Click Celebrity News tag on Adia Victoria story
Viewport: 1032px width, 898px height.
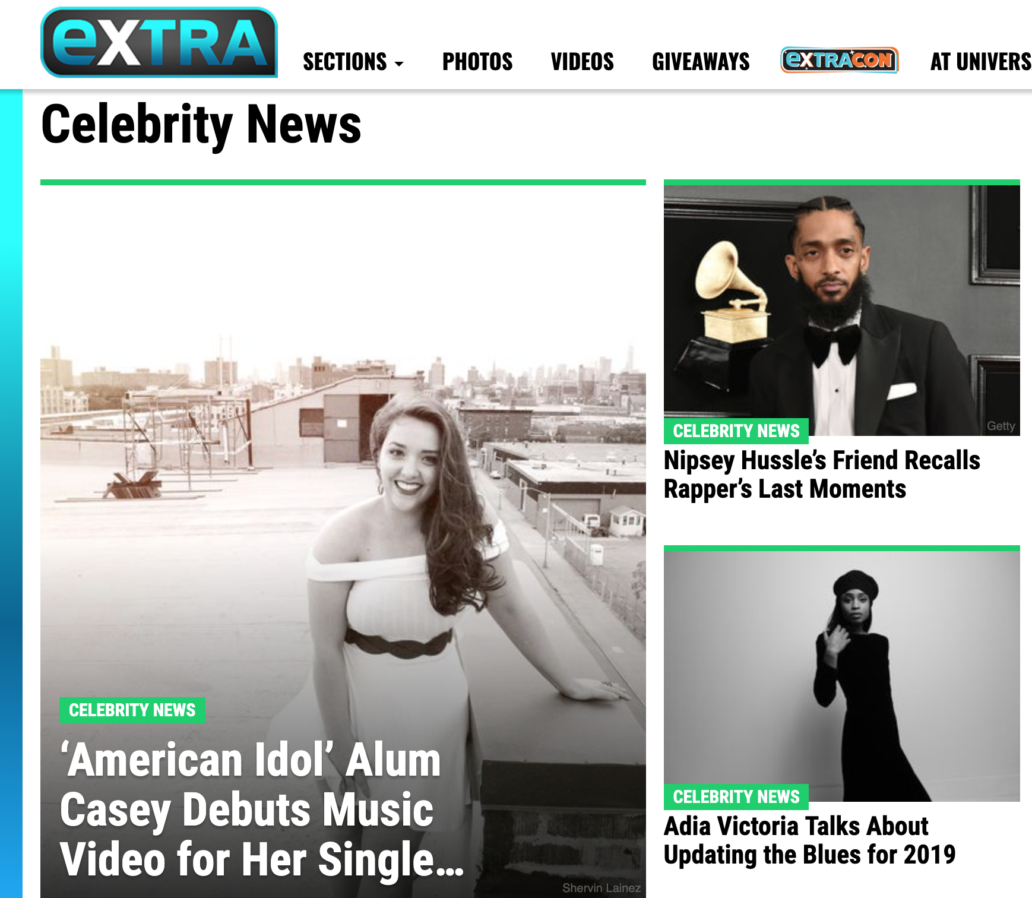736,796
